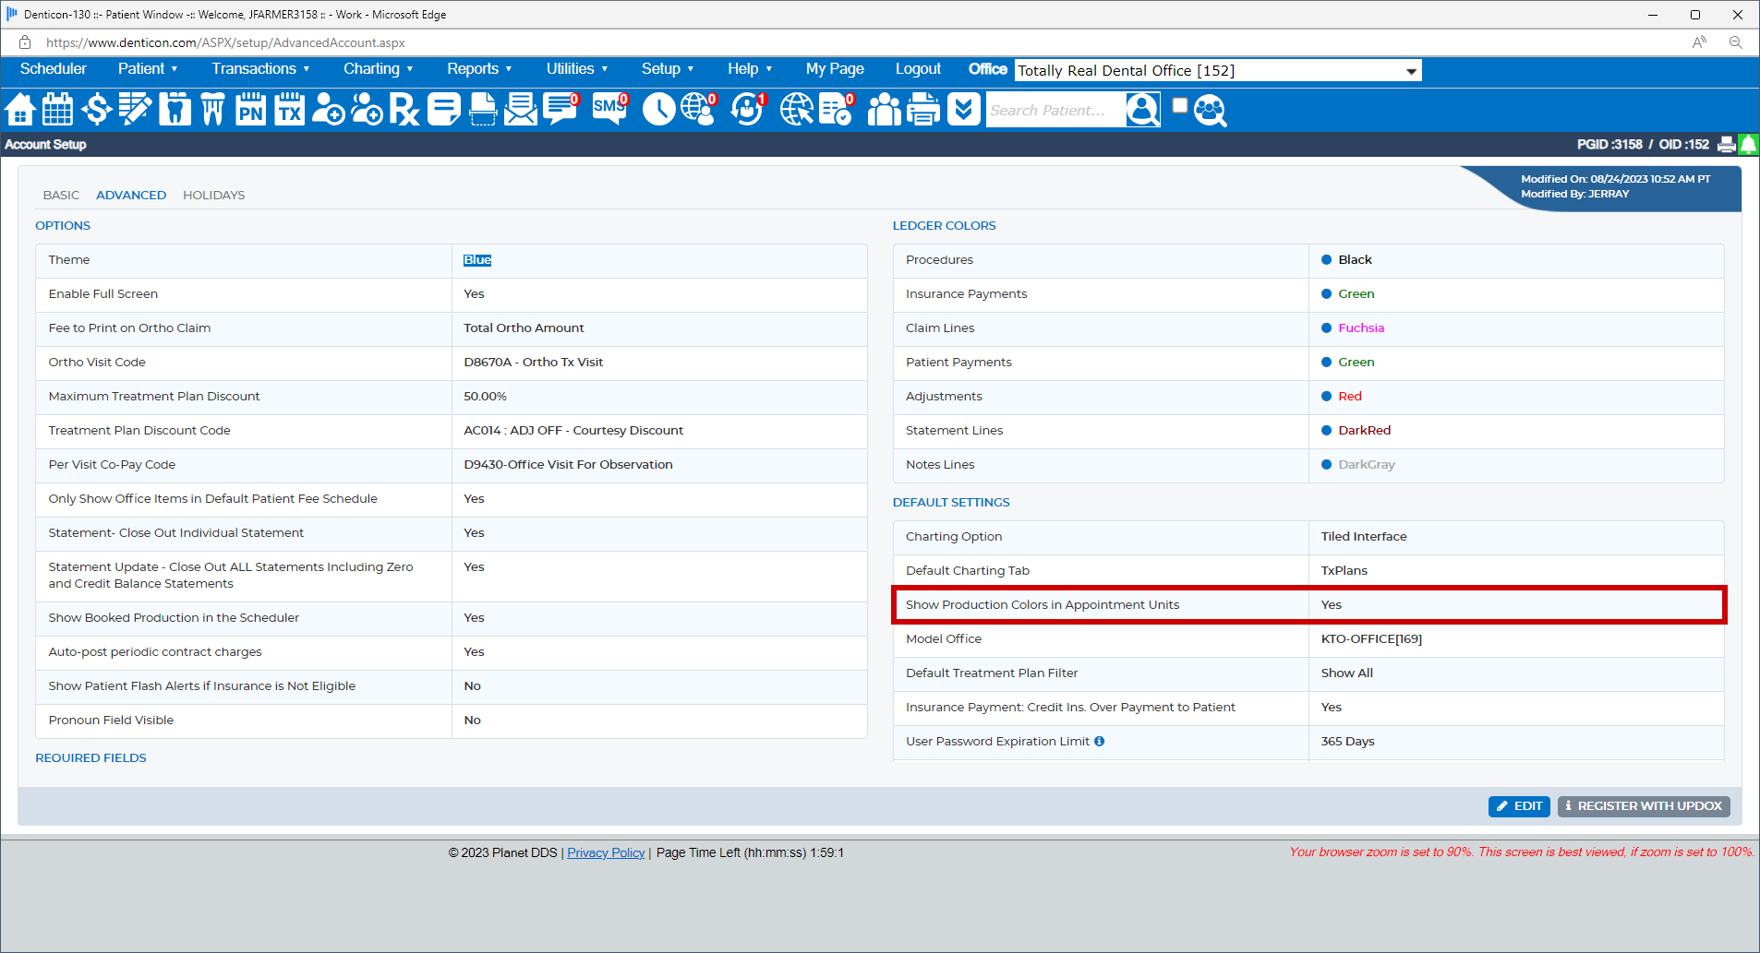Click the EDIT button
This screenshot has height=953, width=1760.
[x=1519, y=806]
